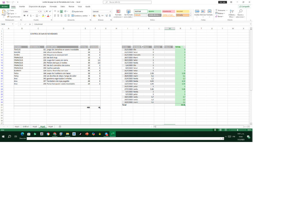Click the zoom slider in status bar
The image size is (288, 216).
(238, 130)
